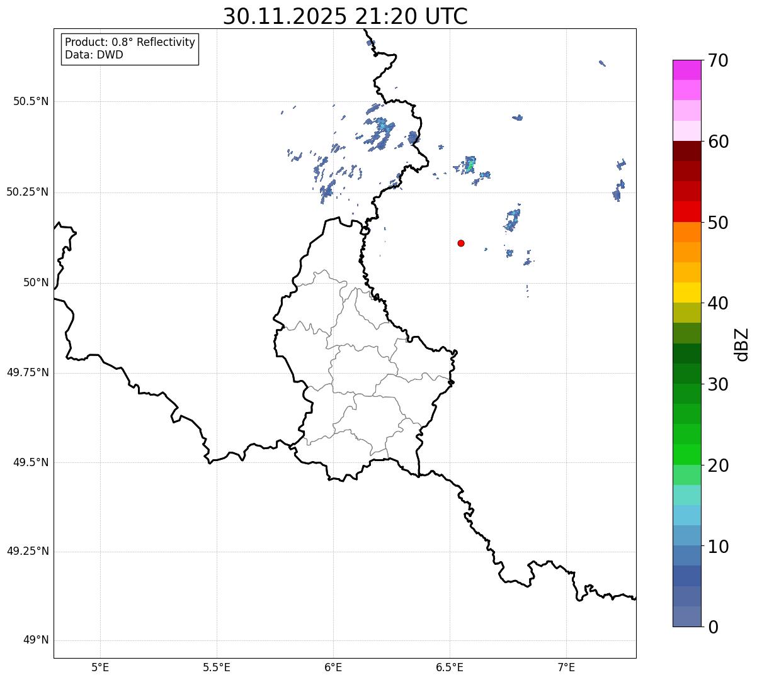Pick the dark maroon colorbar swatch just below 60
Viewport: 757px width, 680px height.
click(x=686, y=151)
